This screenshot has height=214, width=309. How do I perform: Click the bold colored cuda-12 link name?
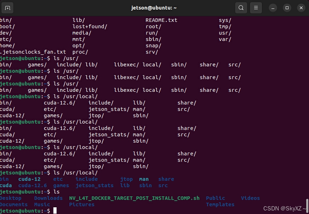[x=29, y=179]
